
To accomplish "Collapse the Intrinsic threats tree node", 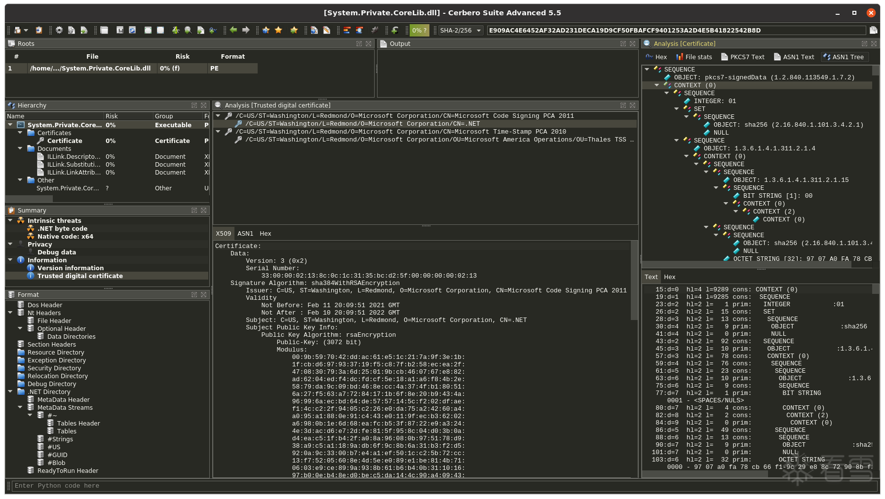I will (x=10, y=220).
